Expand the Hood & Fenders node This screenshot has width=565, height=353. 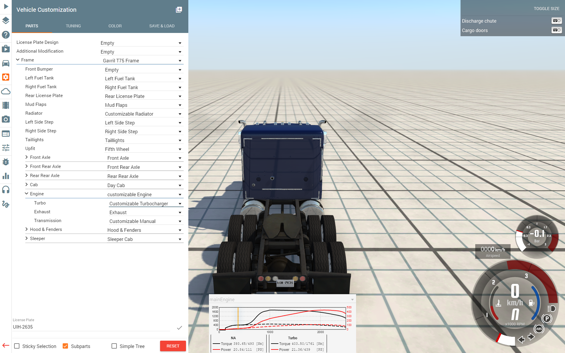pos(27,229)
